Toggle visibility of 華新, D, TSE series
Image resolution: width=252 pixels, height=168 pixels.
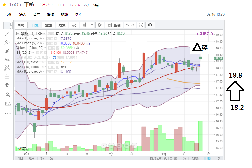click(49, 34)
